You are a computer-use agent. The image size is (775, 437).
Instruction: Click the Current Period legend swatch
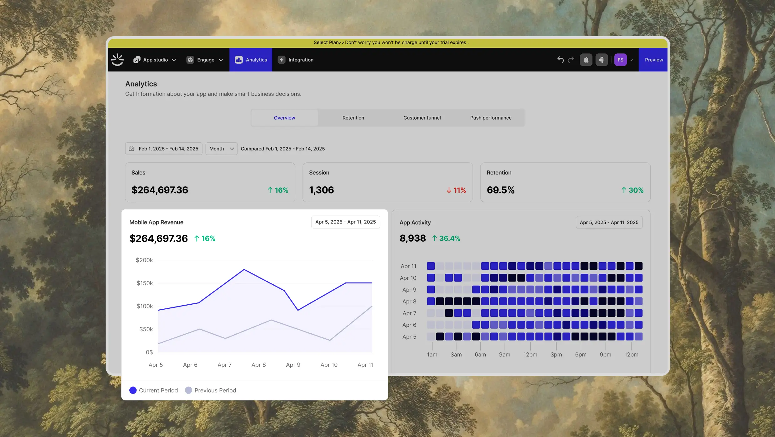[133, 390]
